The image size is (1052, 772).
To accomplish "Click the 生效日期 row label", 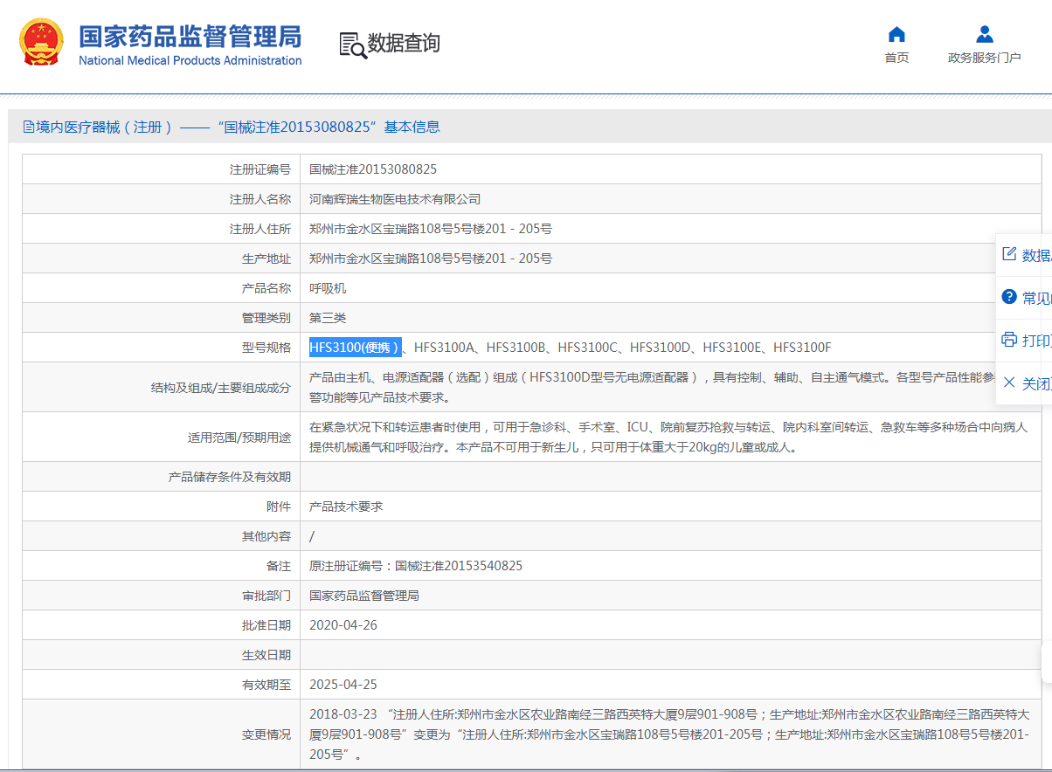I will (x=266, y=655).
